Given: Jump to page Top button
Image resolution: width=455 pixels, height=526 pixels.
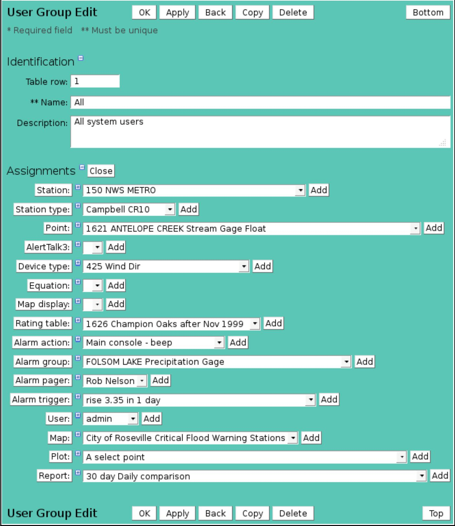Looking at the screenshot, I should pos(436,513).
